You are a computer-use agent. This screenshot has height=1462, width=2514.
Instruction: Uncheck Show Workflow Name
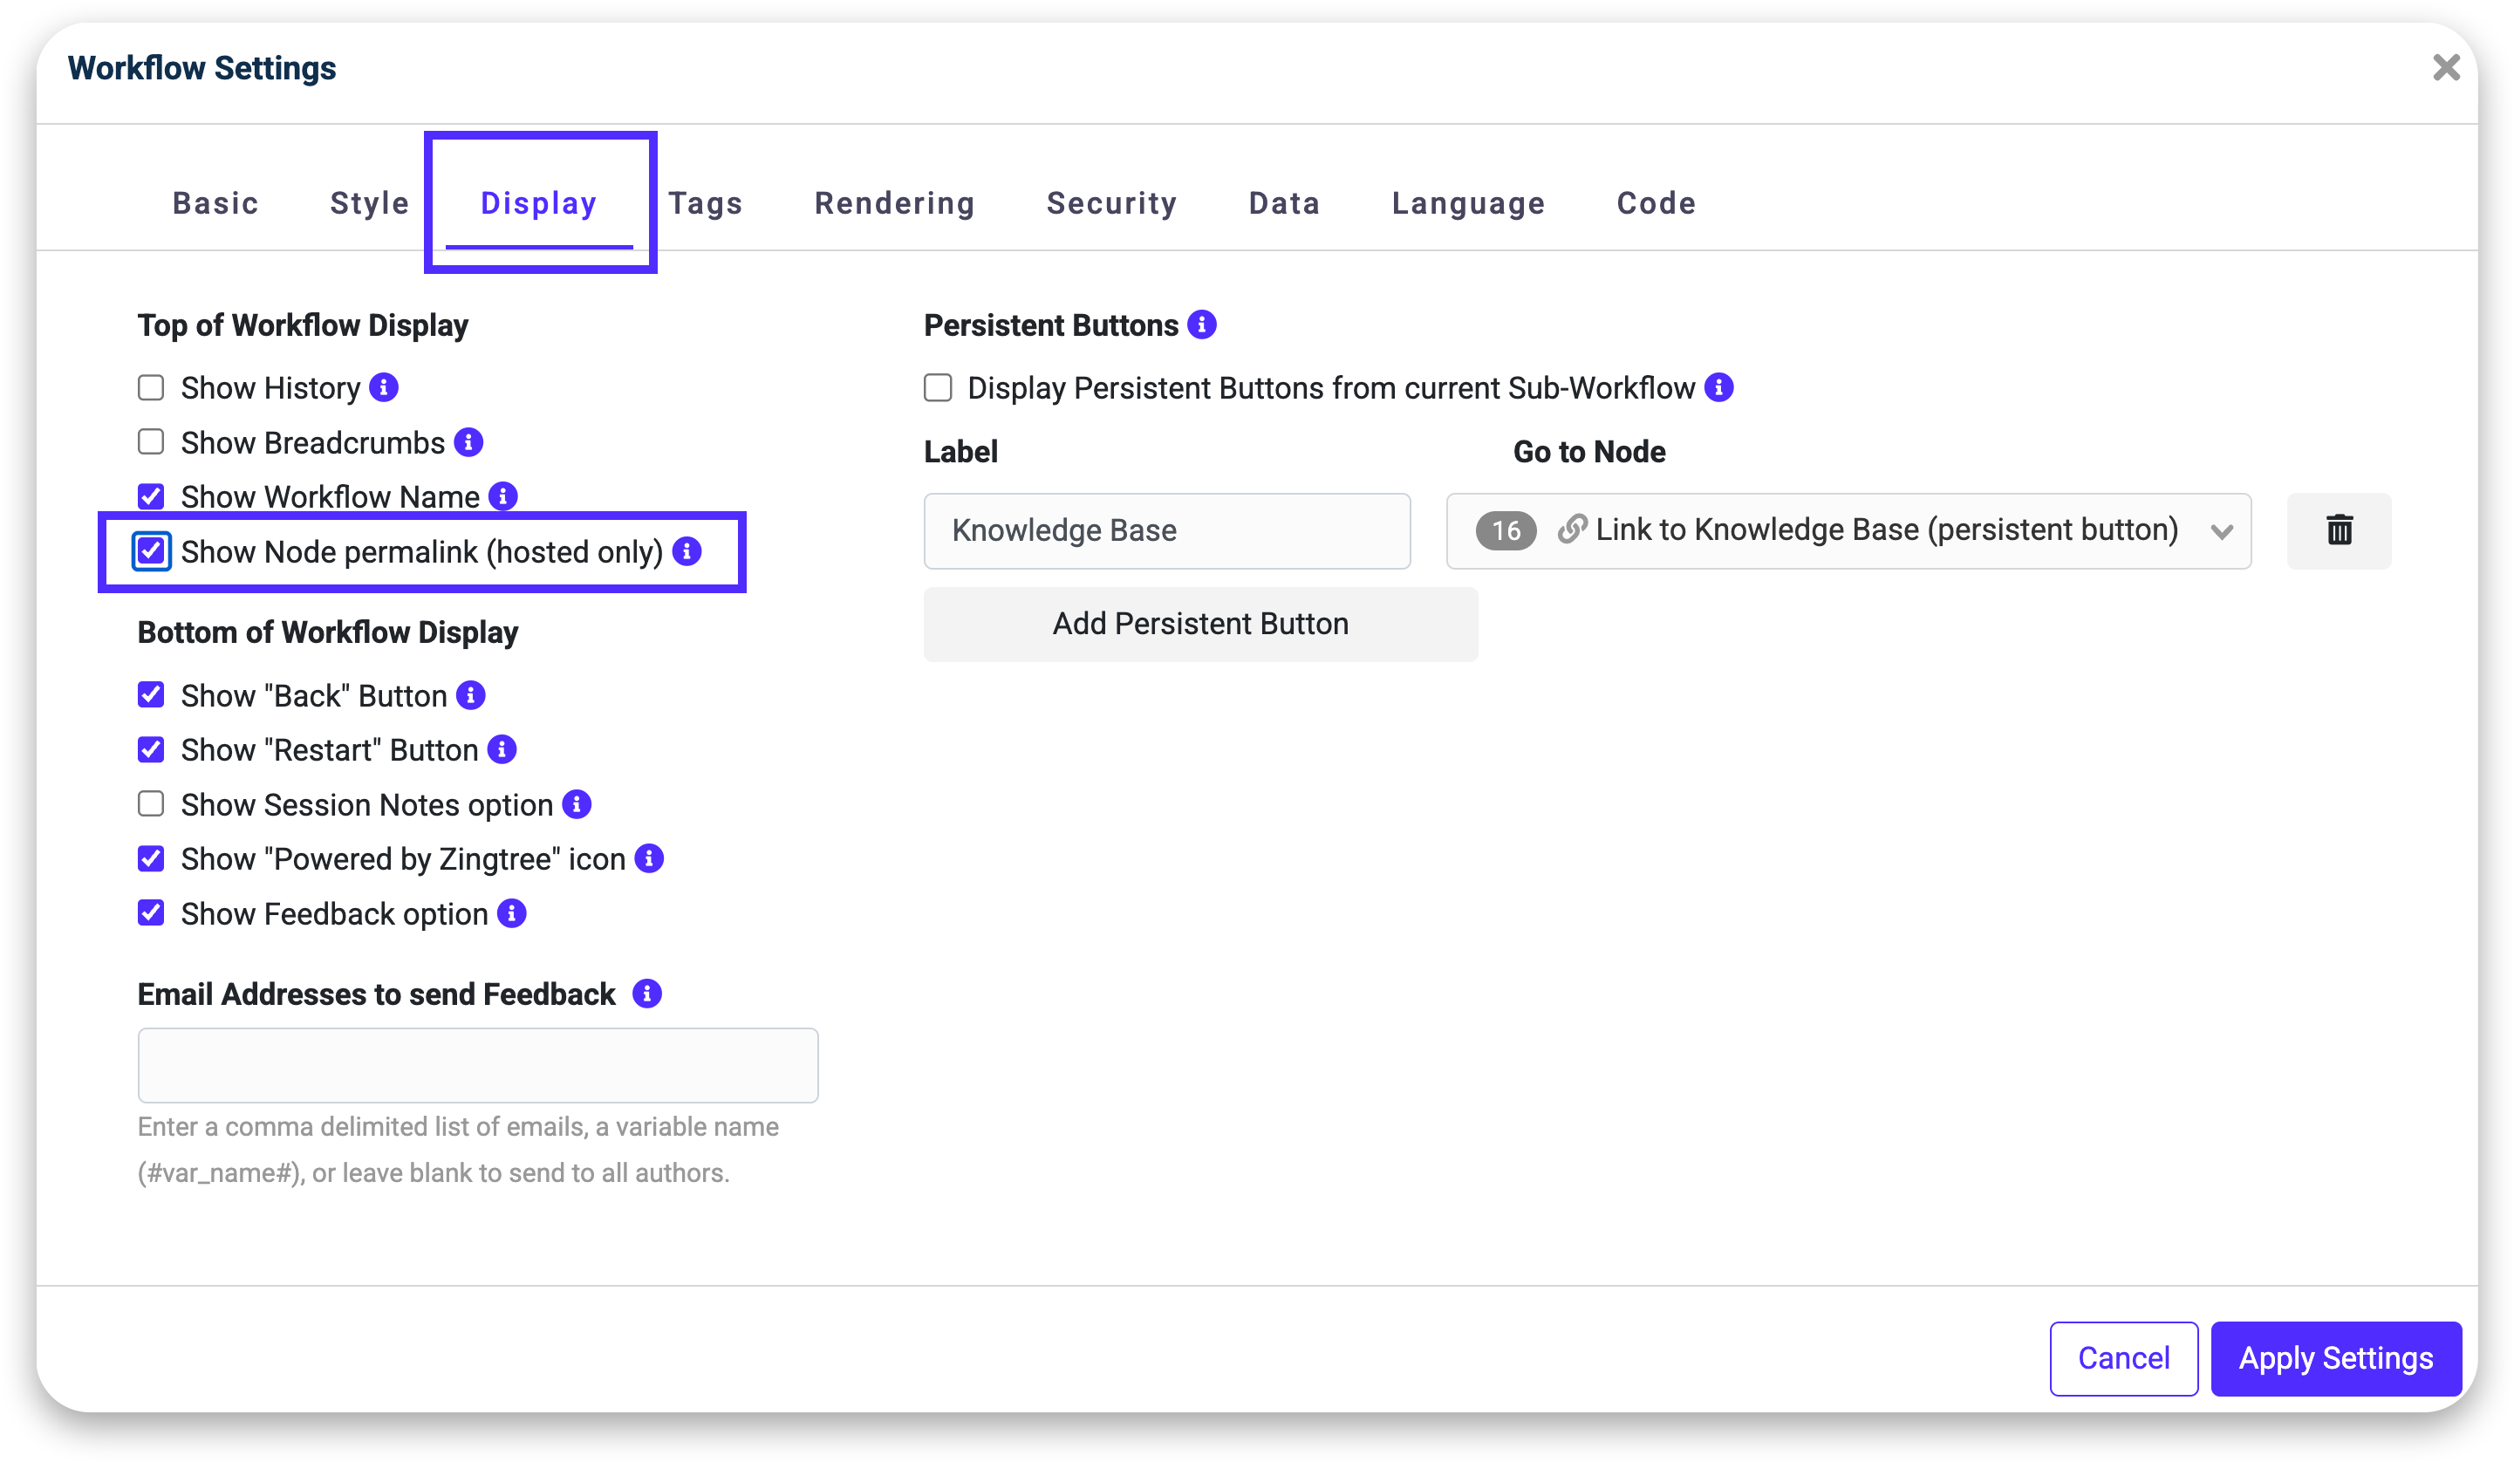pos(151,496)
